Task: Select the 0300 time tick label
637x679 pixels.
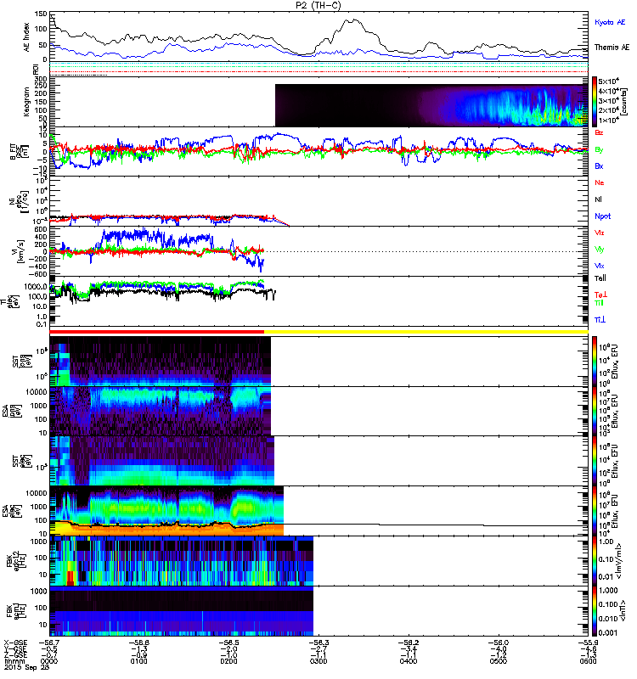Action: (x=318, y=661)
